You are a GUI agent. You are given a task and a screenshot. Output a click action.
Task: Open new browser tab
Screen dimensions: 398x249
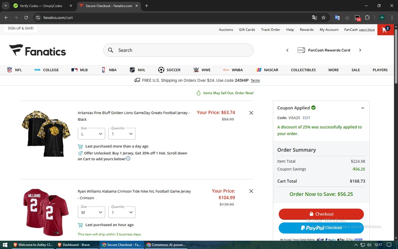point(146,6)
